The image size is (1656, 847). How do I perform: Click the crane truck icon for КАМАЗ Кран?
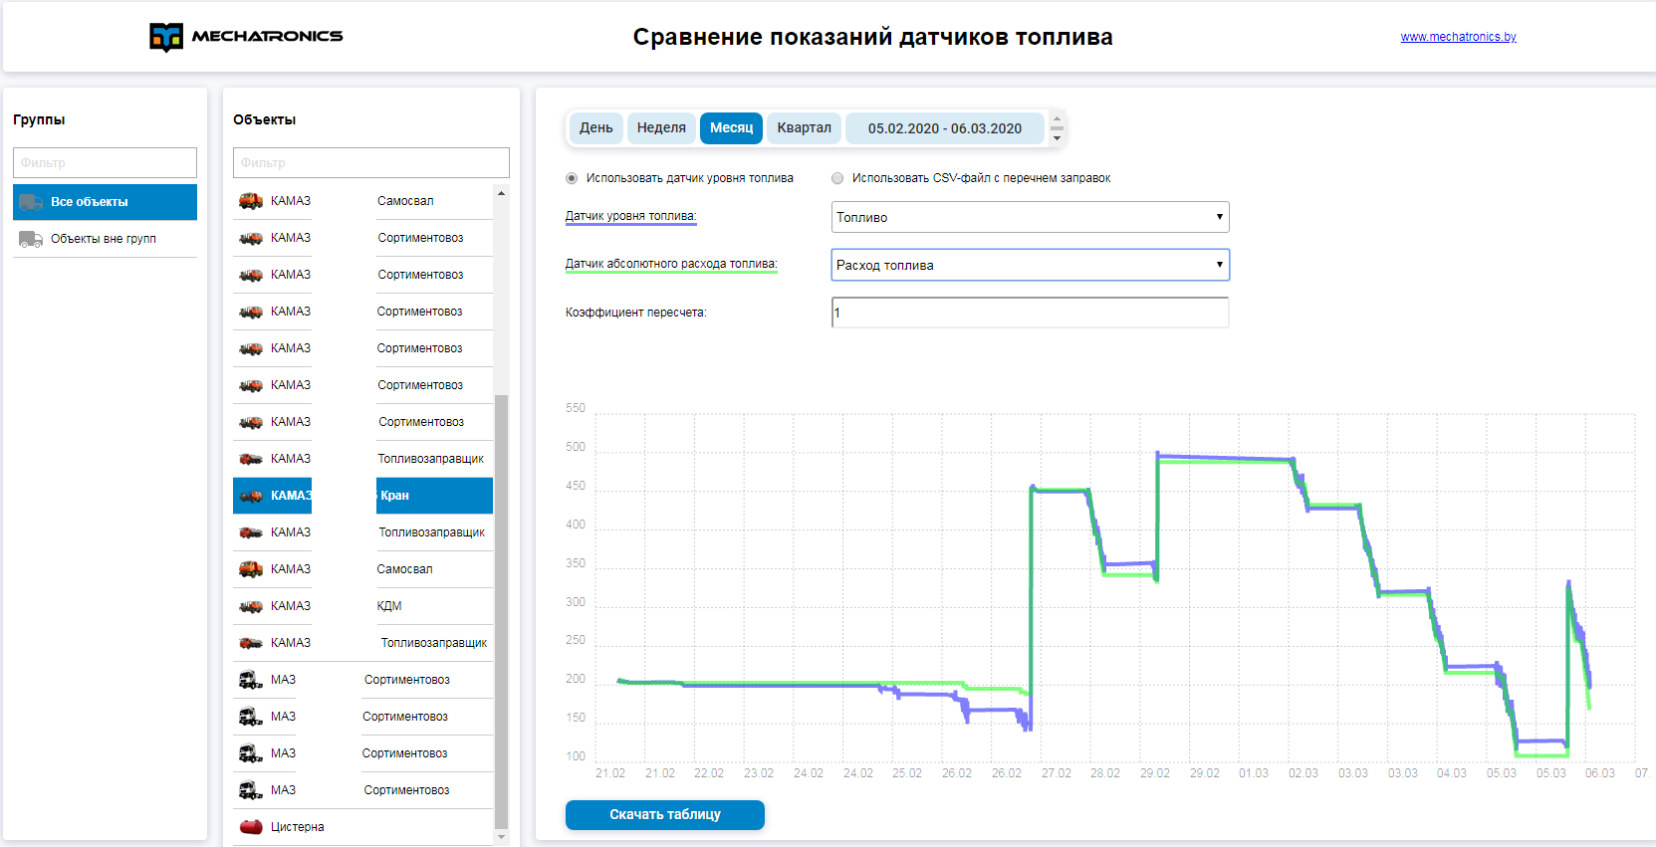251,496
